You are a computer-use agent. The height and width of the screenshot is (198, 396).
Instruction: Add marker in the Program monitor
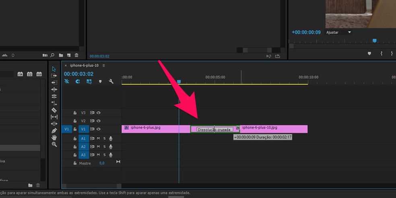(369, 53)
